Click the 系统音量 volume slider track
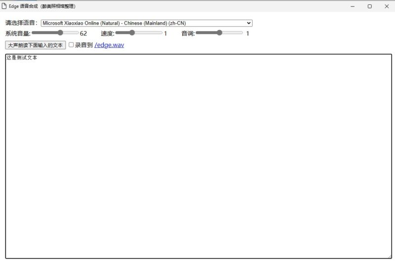Image resolution: width=395 pixels, height=264 pixels. [54, 33]
